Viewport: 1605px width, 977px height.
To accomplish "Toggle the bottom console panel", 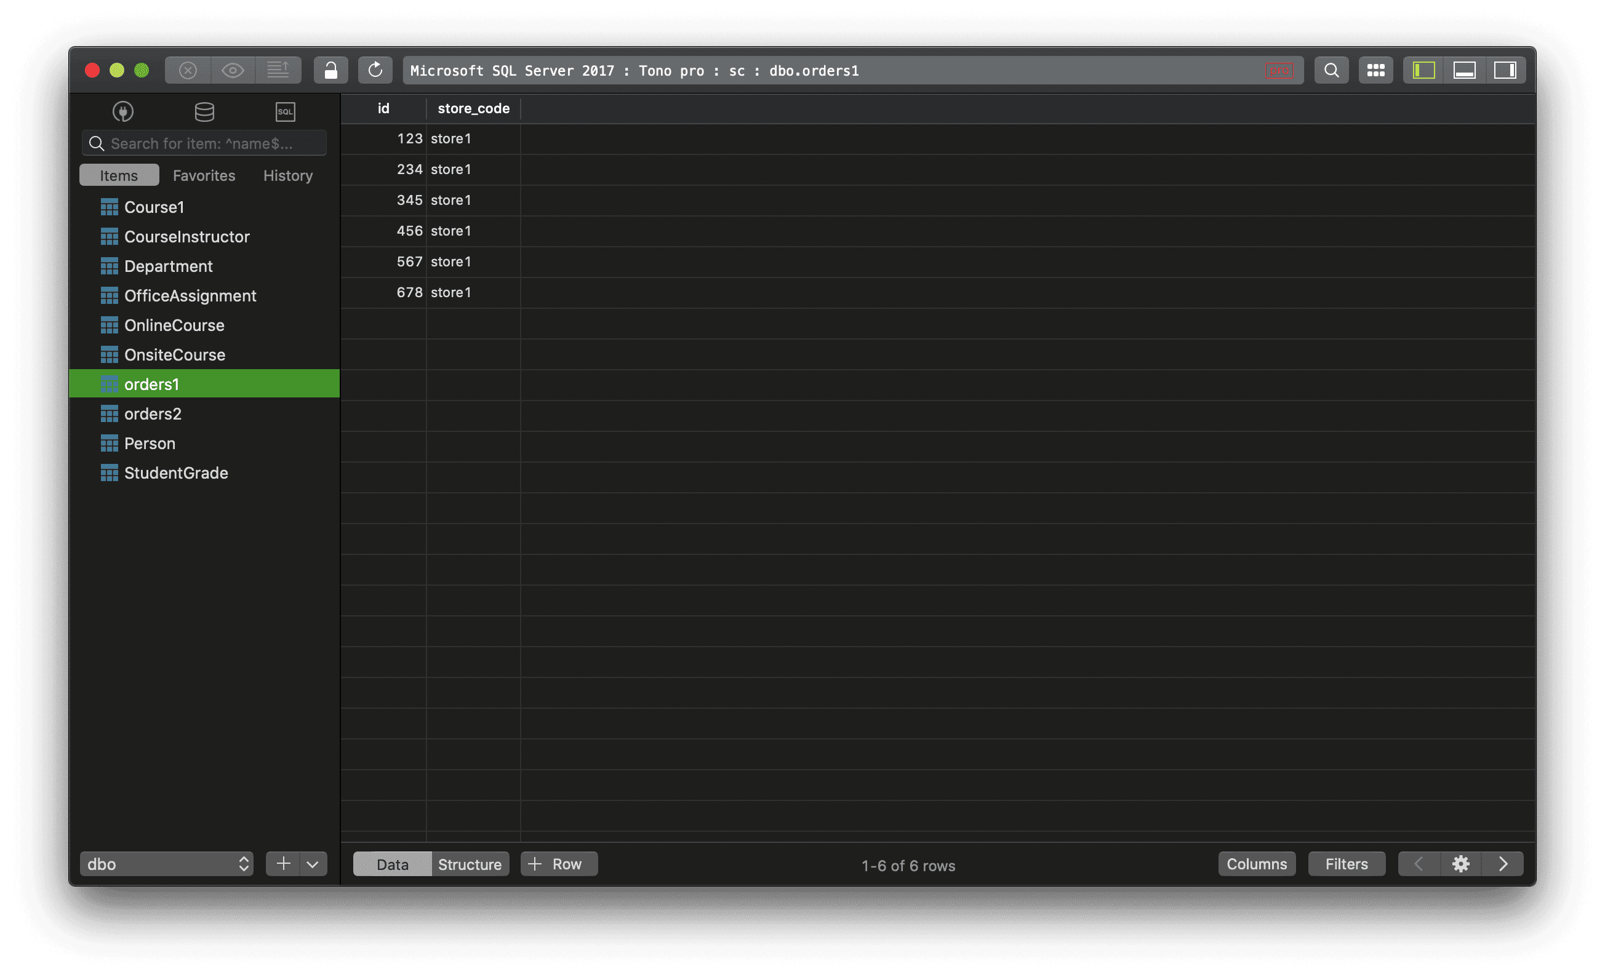I will [x=1464, y=70].
